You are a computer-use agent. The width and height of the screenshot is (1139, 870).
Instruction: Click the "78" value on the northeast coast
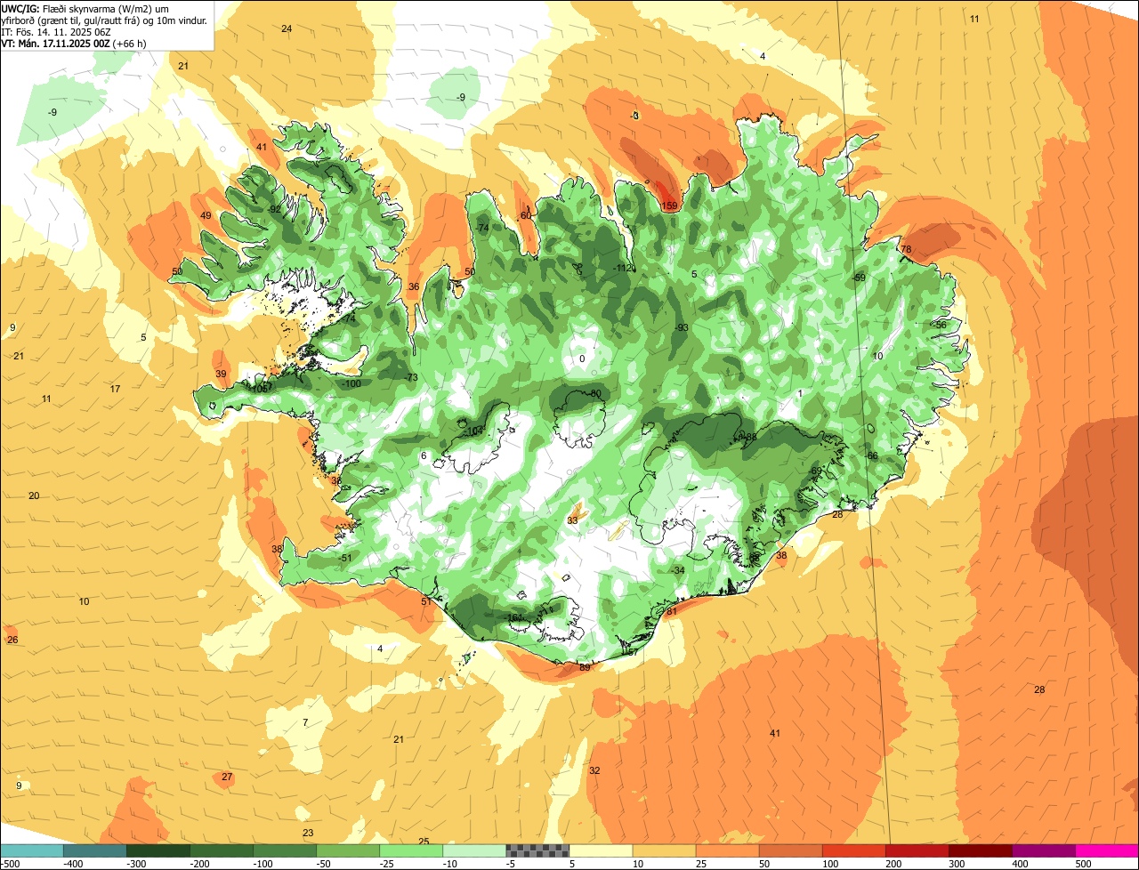point(906,249)
